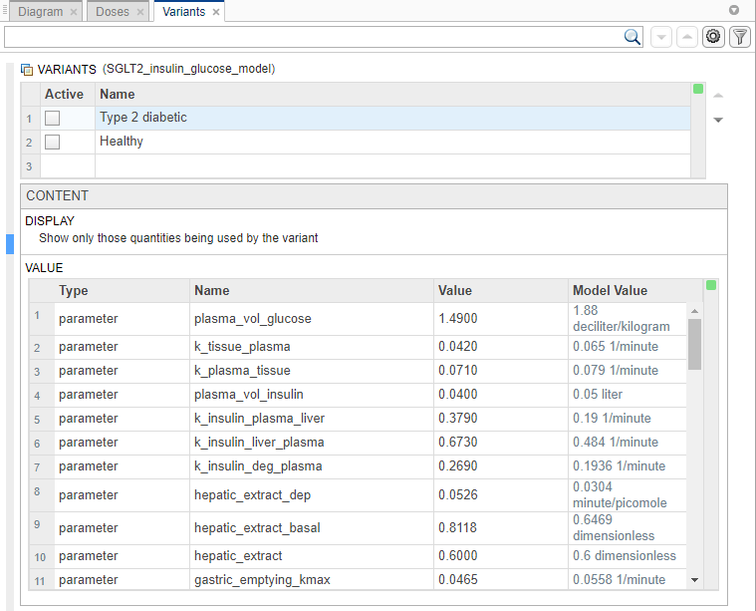
Task: Click the Type column header
Action: [74, 291]
